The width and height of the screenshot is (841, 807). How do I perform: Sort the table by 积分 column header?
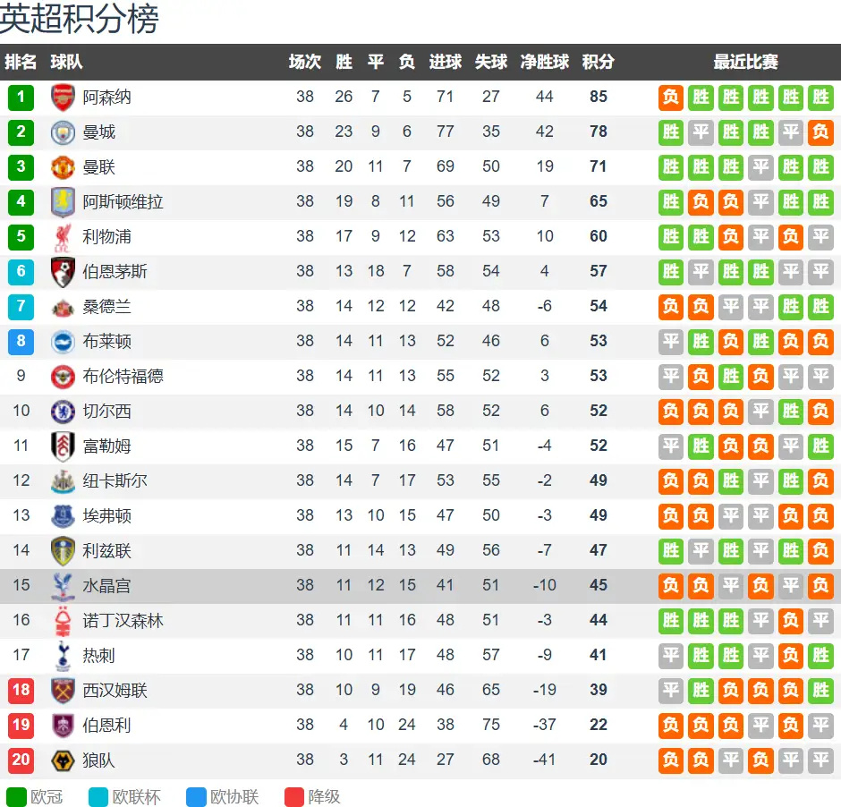tap(598, 62)
